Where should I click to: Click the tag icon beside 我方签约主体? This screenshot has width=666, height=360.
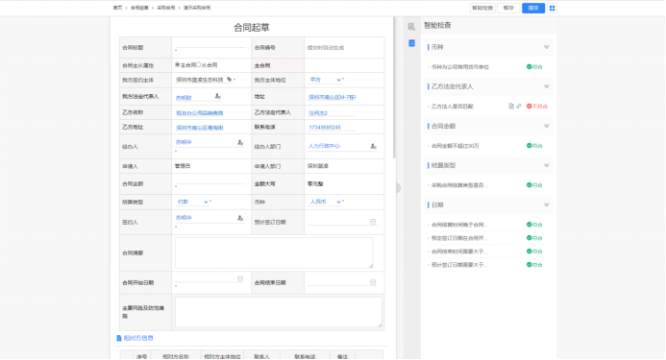pos(229,80)
